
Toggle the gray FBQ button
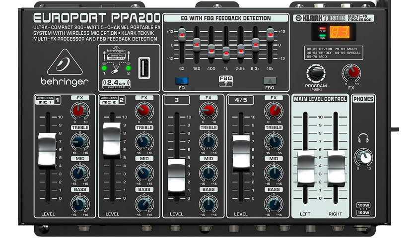click(270, 81)
